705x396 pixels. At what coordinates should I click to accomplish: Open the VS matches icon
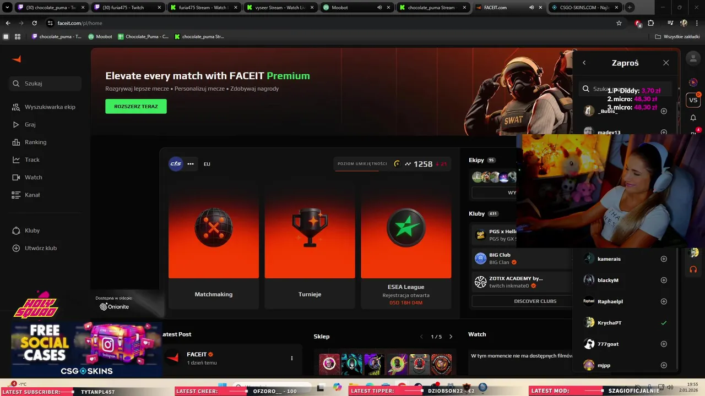pos(693,100)
